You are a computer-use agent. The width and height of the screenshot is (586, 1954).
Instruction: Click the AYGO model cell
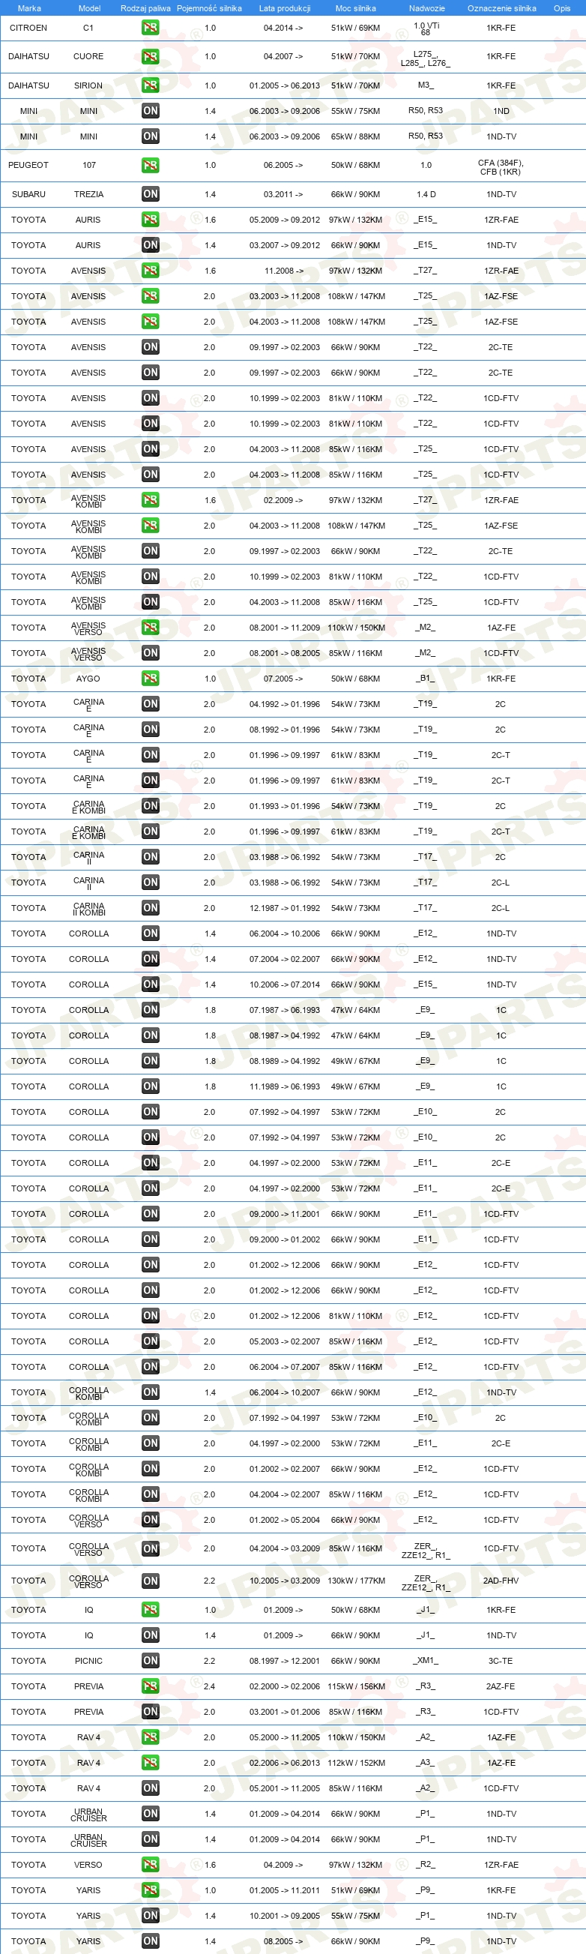88,679
